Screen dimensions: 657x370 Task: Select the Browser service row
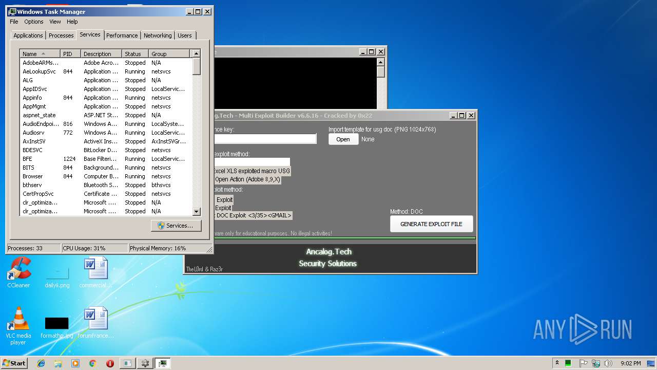tap(106, 176)
